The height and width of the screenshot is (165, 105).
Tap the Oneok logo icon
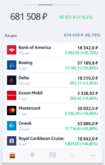[12, 126]
